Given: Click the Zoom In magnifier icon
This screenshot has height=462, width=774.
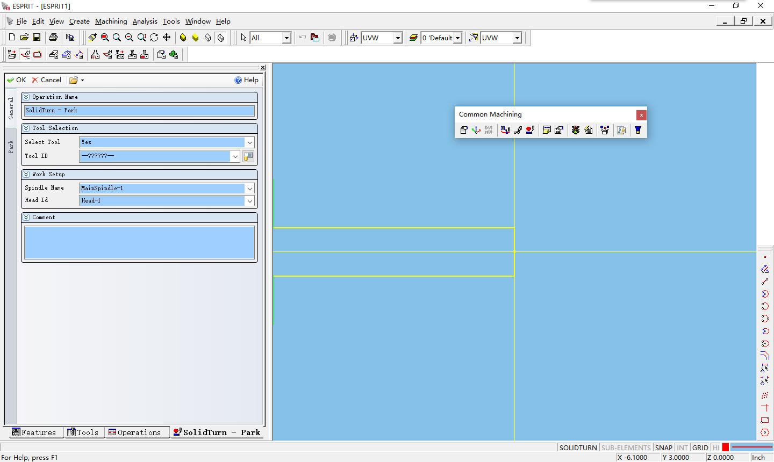Looking at the screenshot, I should tap(117, 37).
